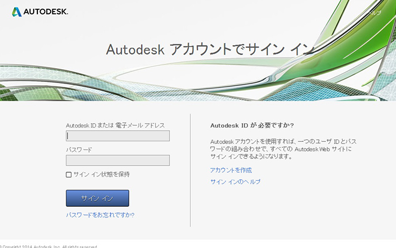The width and height of the screenshot is (396, 248).
Task: Select the heading Autodesk アカウントでサイン イン
Action: (210, 49)
